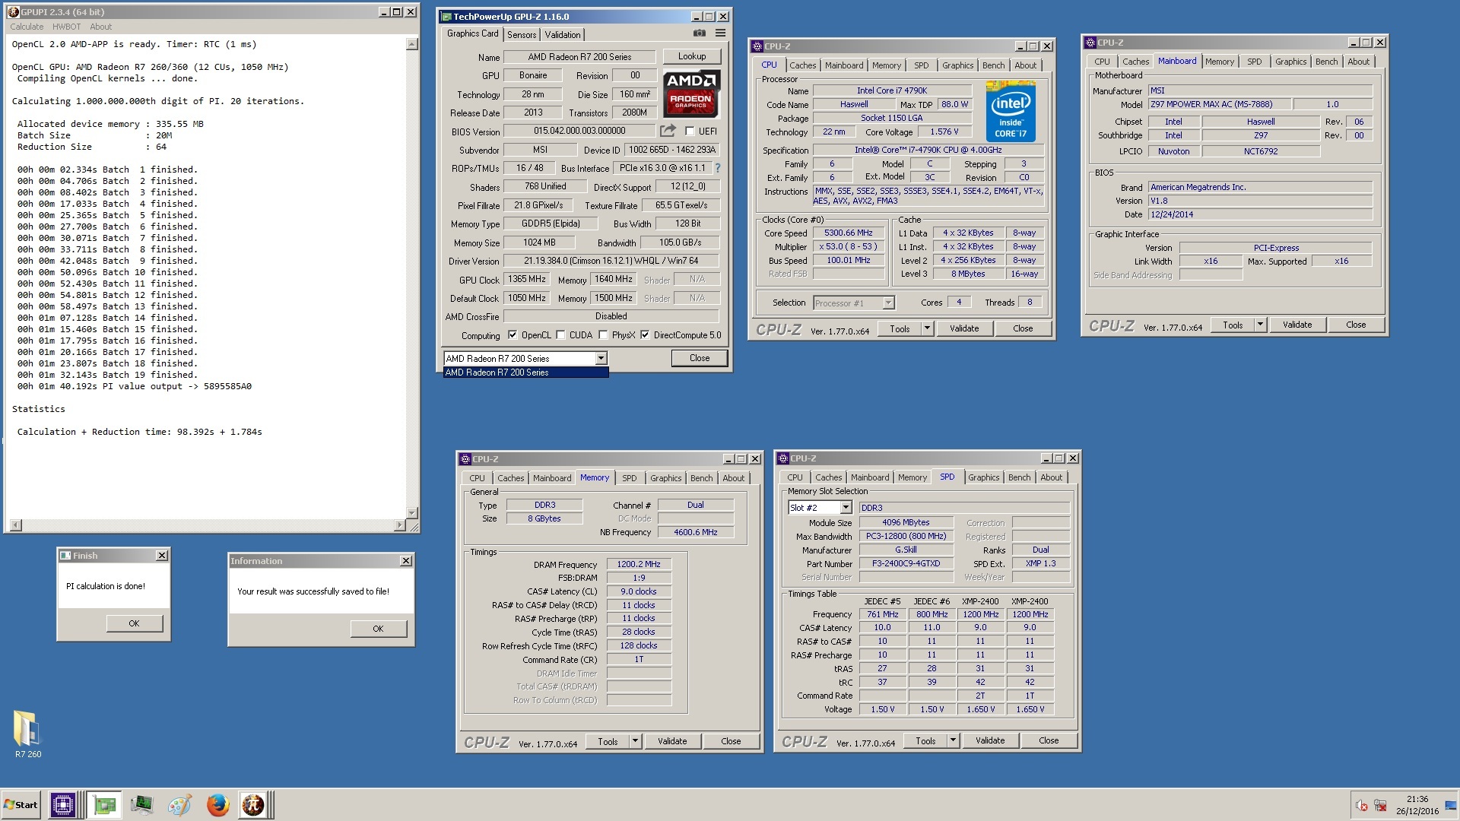Toggle the PhysX checkbox
Image resolution: width=1460 pixels, height=821 pixels.
[603, 334]
